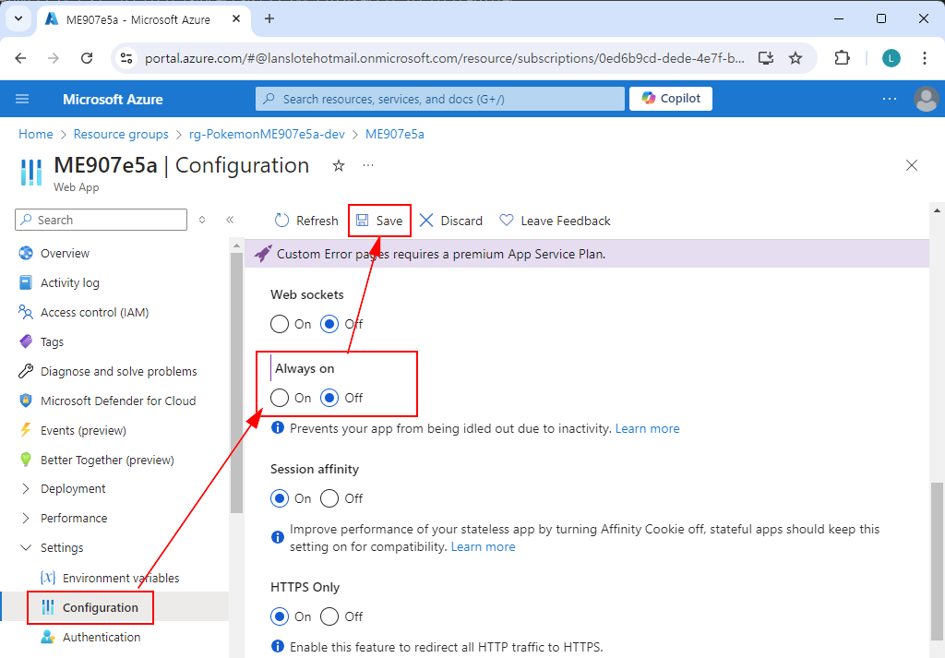Open Chrome profile avatar L
This screenshot has height=658, width=945.
click(x=891, y=58)
